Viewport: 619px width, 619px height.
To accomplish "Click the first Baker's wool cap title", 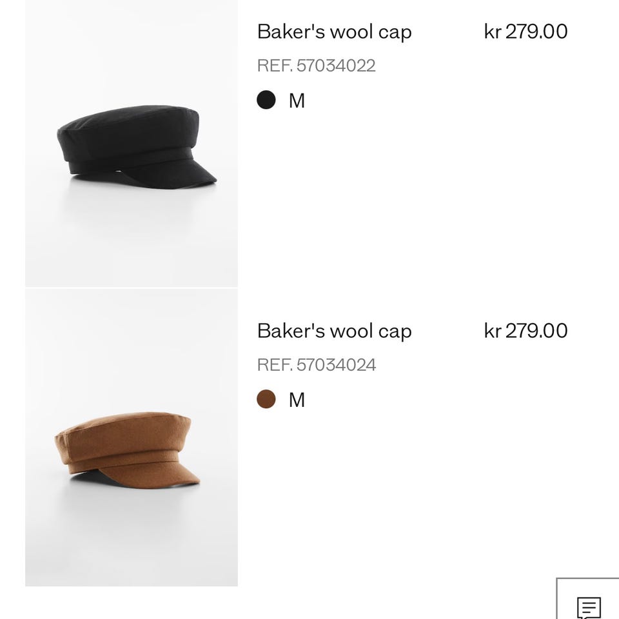I will click(335, 32).
